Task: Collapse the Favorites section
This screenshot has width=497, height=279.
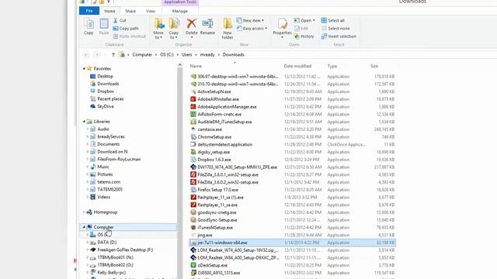Action: click(84, 68)
